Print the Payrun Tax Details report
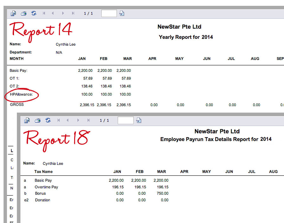This screenshot has height=223, width=284. [37, 120]
